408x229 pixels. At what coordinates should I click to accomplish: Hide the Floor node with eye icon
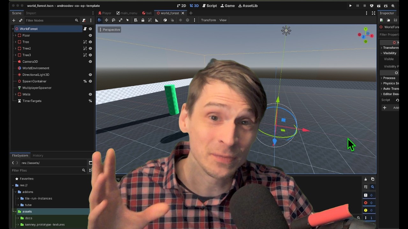pyautogui.click(x=90, y=35)
